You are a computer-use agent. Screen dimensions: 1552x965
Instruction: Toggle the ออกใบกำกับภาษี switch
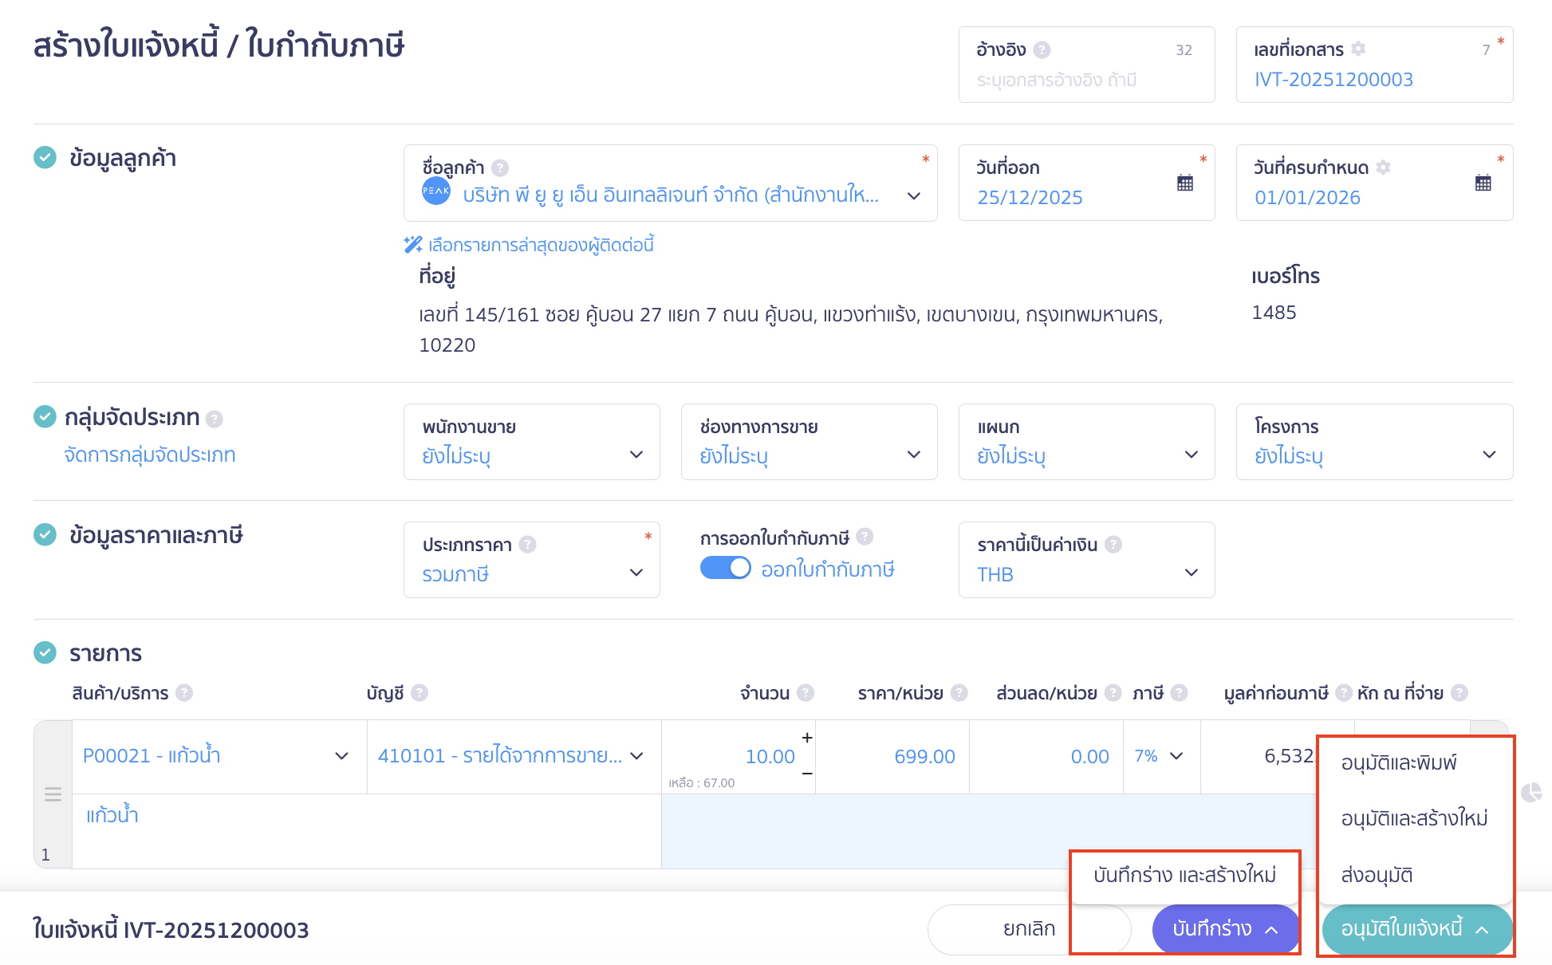pos(725,568)
